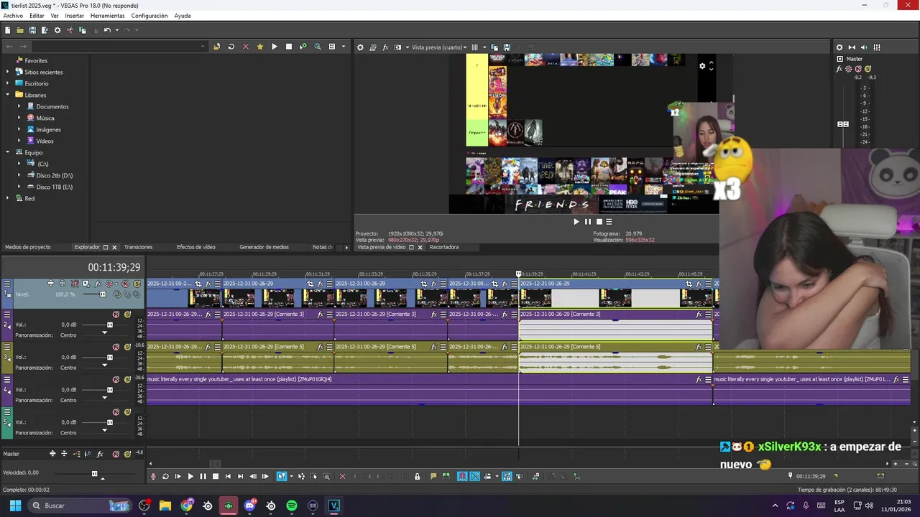Stop preview in Explorer toolbar
This screenshot has height=517, width=920.
(x=289, y=47)
